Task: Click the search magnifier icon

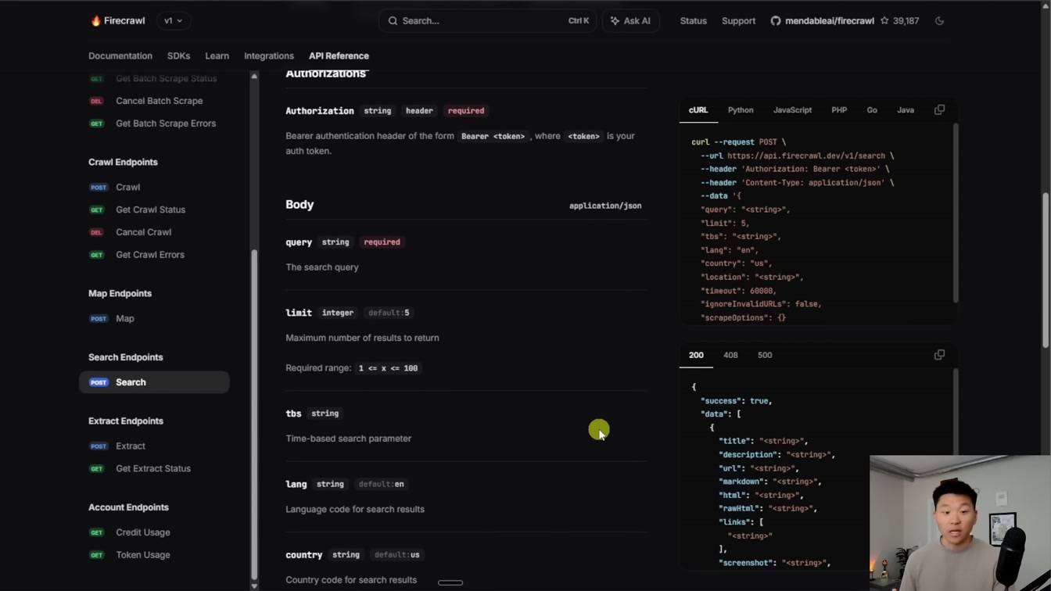Action: 393,21
